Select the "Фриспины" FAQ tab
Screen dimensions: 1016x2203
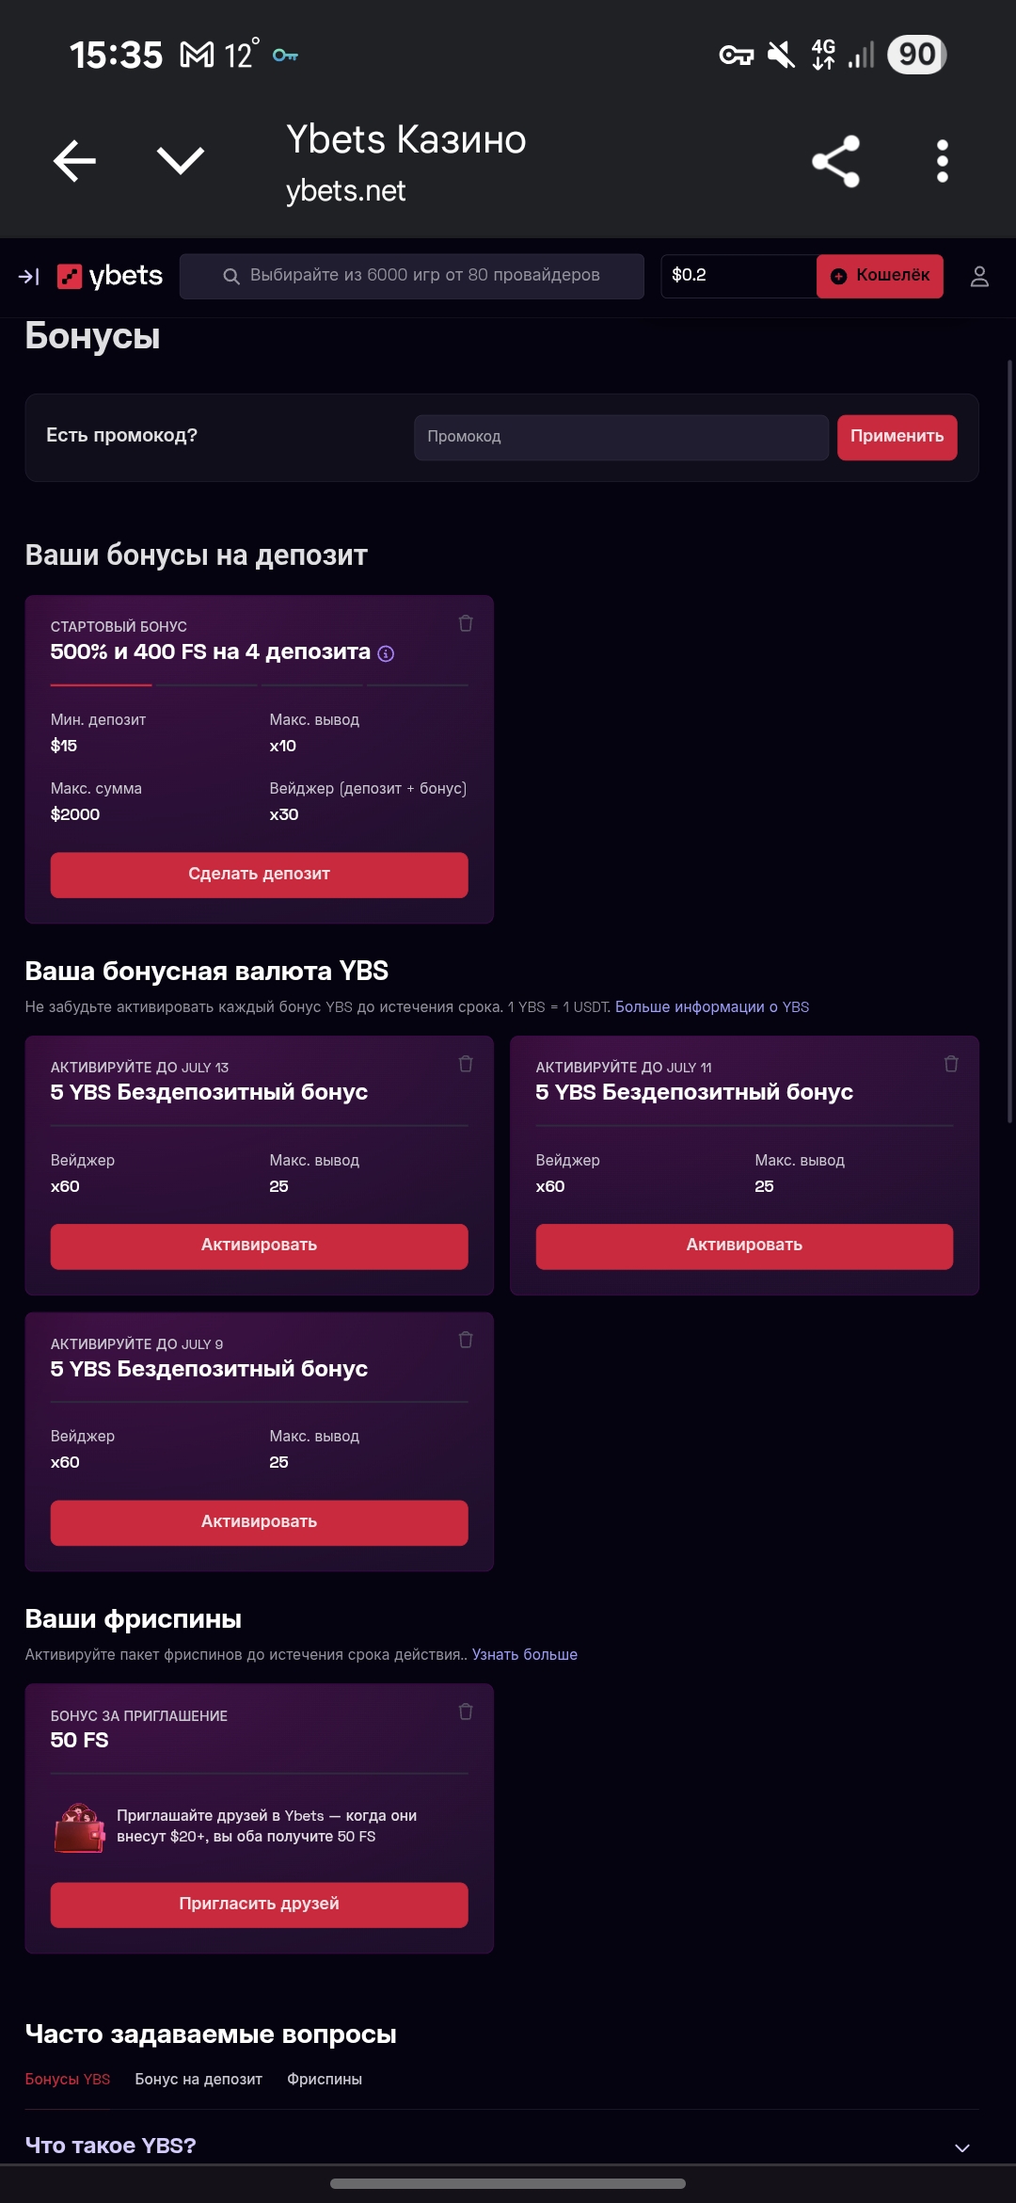point(325,2079)
